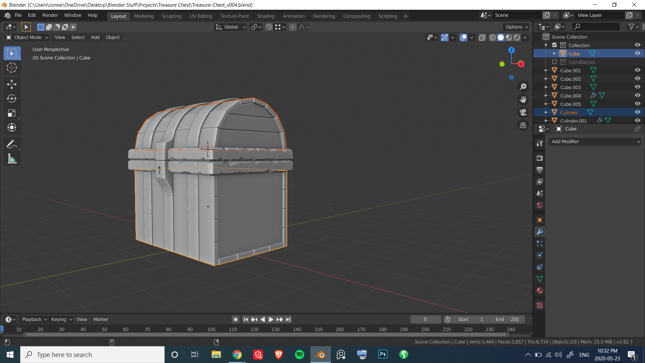
Task: Open the Render menu
Action: (x=50, y=15)
